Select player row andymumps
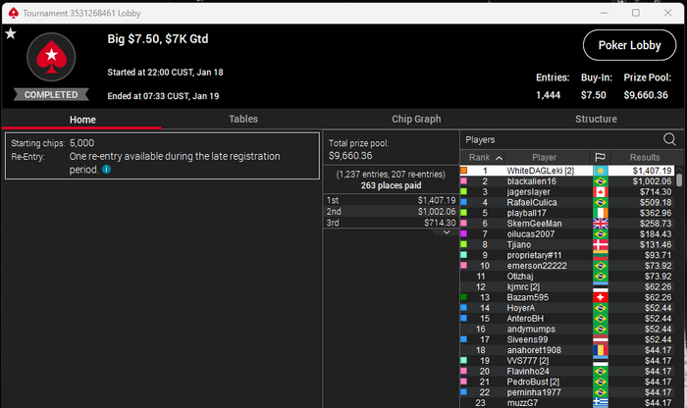687x408 pixels. click(x=567, y=329)
